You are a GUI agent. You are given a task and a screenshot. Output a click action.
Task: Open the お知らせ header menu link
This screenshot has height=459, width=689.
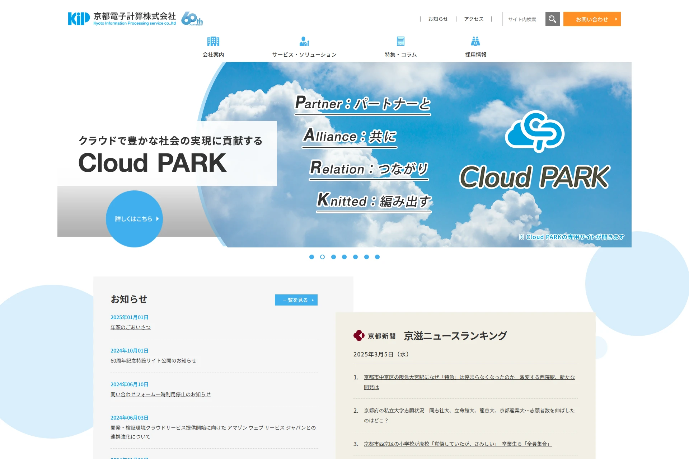(x=438, y=19)
